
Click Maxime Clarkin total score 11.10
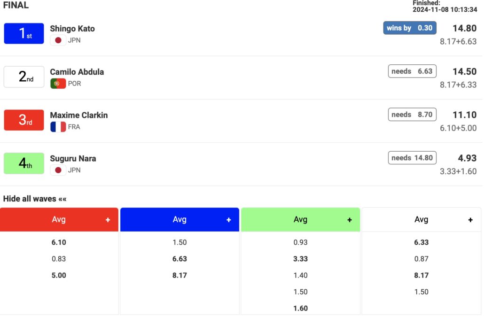(x=464, y=115)
